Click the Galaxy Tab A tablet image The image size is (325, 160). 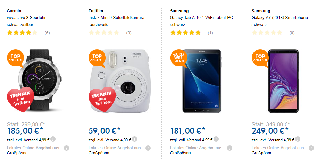pyautogui.click(x=202, y=80)
